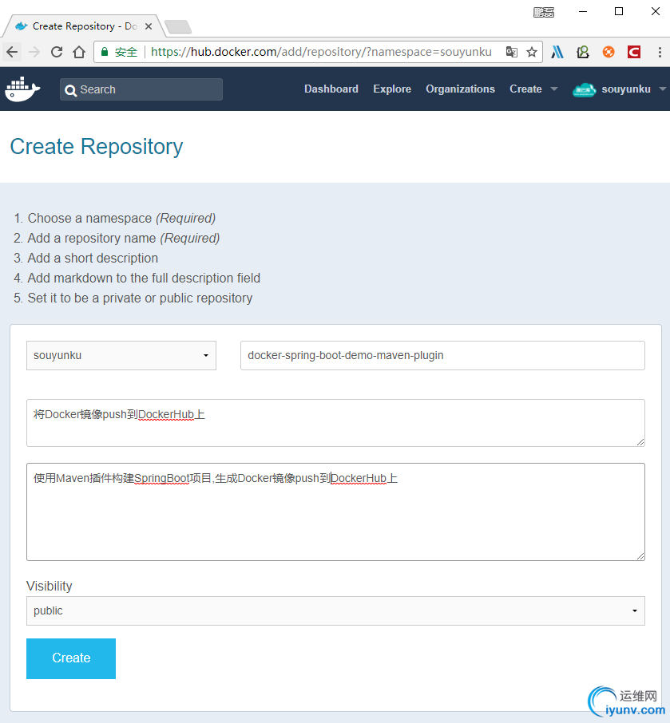Open a new browser tab
The width and height of the screenshot is (670, 723).
178,27
